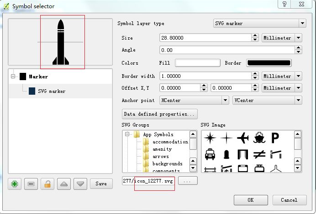The height and width of the screenshot is (214, 316).
Task: Collapse the Marker tree node
Action: pyautogui.click(x=13, y=76)
